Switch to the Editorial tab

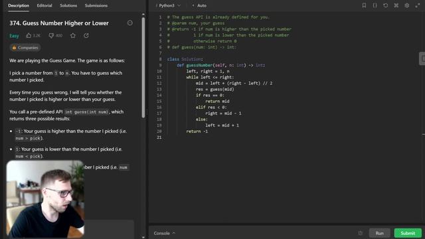[x=44, y=5]
